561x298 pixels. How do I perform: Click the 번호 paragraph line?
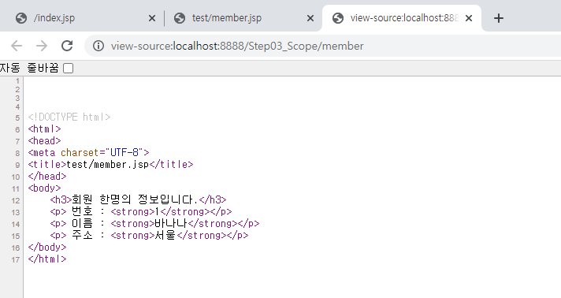click(141, 212)
